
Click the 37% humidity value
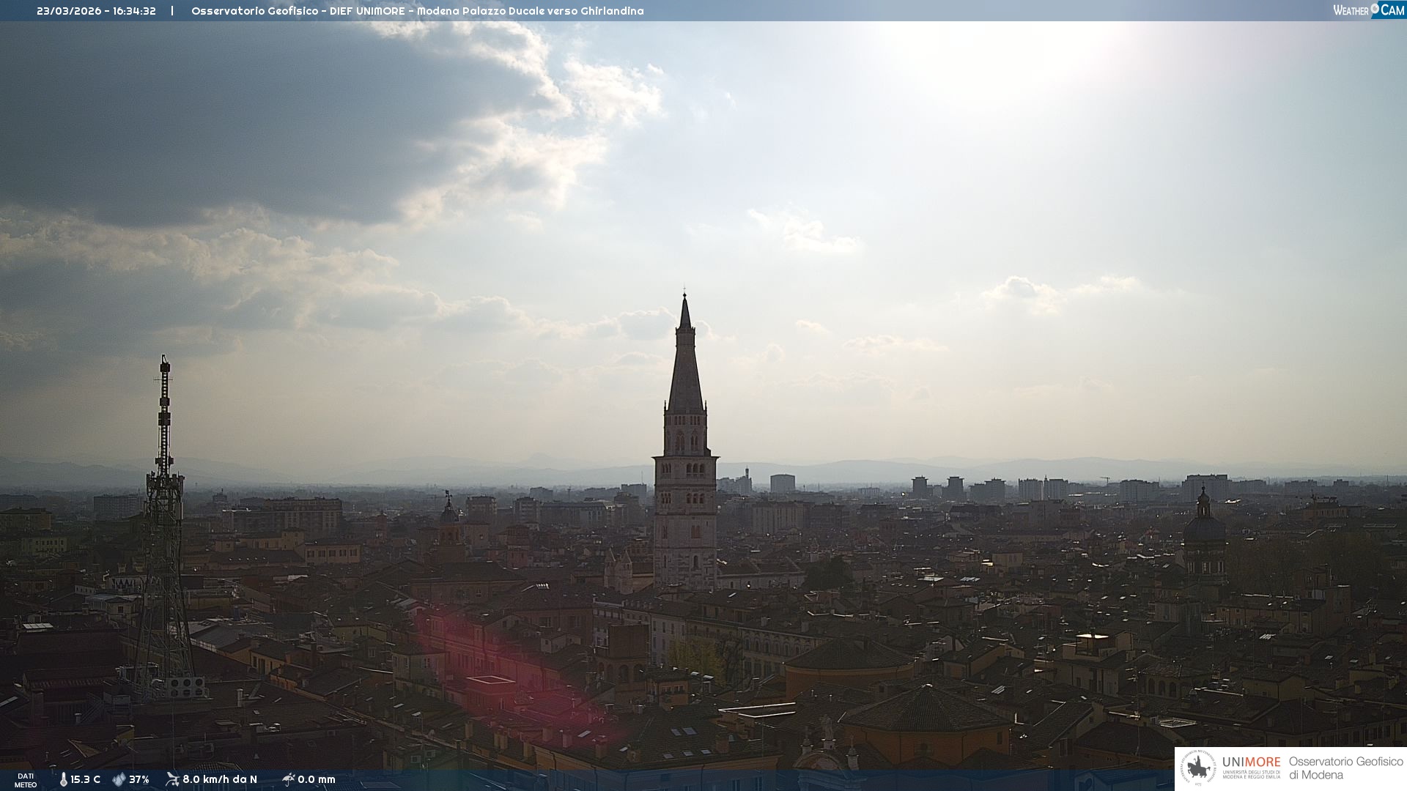(x=139, y=779)
